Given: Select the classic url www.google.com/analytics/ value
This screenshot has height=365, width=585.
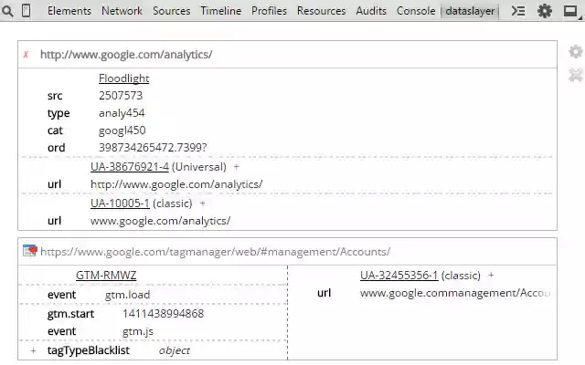Looking at the screenshot, I should (161, 221).
